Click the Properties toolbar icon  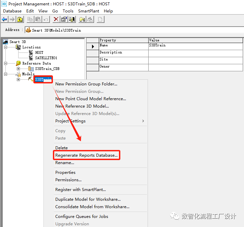click(x=64, y=20)
